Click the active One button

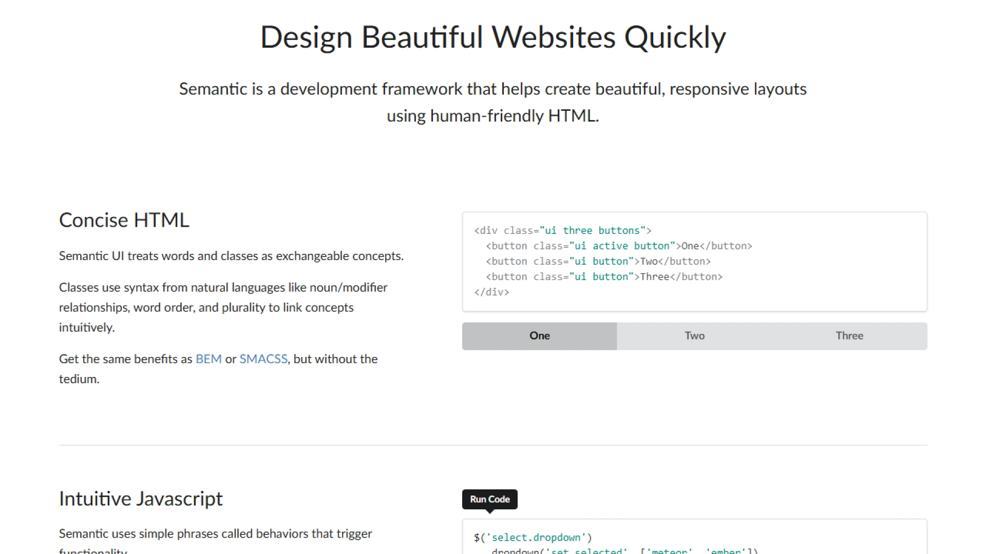(539, 336)
